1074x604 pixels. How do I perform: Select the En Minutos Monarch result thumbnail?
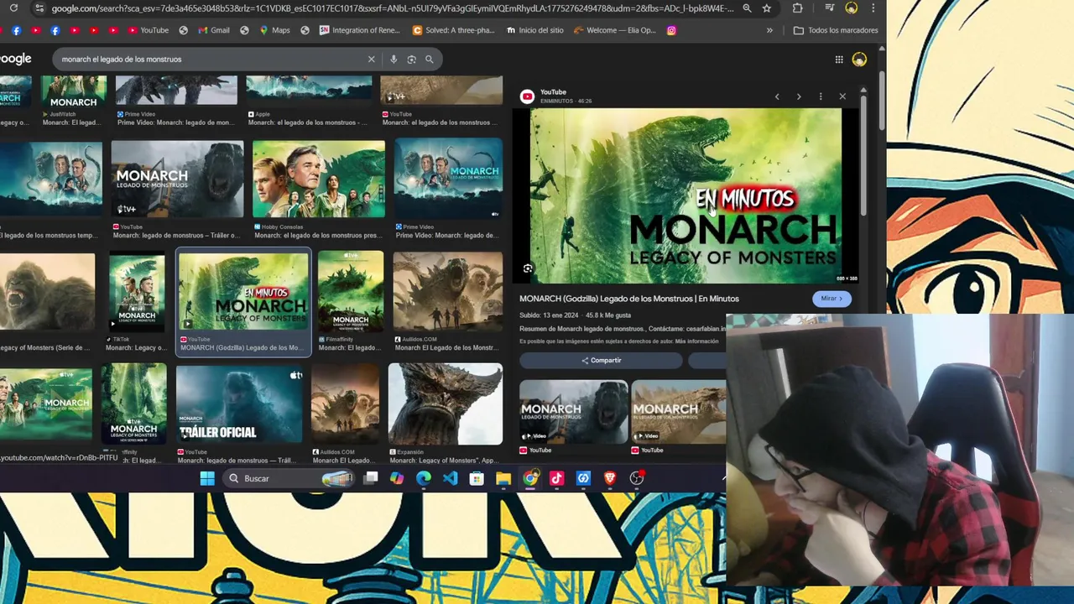click(243, 292)
